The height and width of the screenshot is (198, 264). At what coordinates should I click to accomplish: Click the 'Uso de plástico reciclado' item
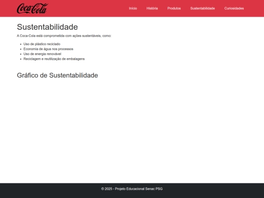(x=42, y=44)
